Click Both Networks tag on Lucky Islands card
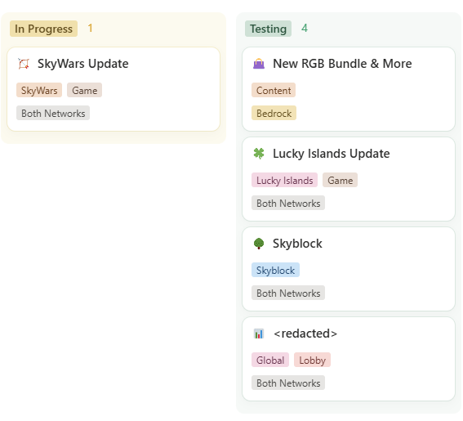Viewport: 463px width, 421px height. coord(288,203)
